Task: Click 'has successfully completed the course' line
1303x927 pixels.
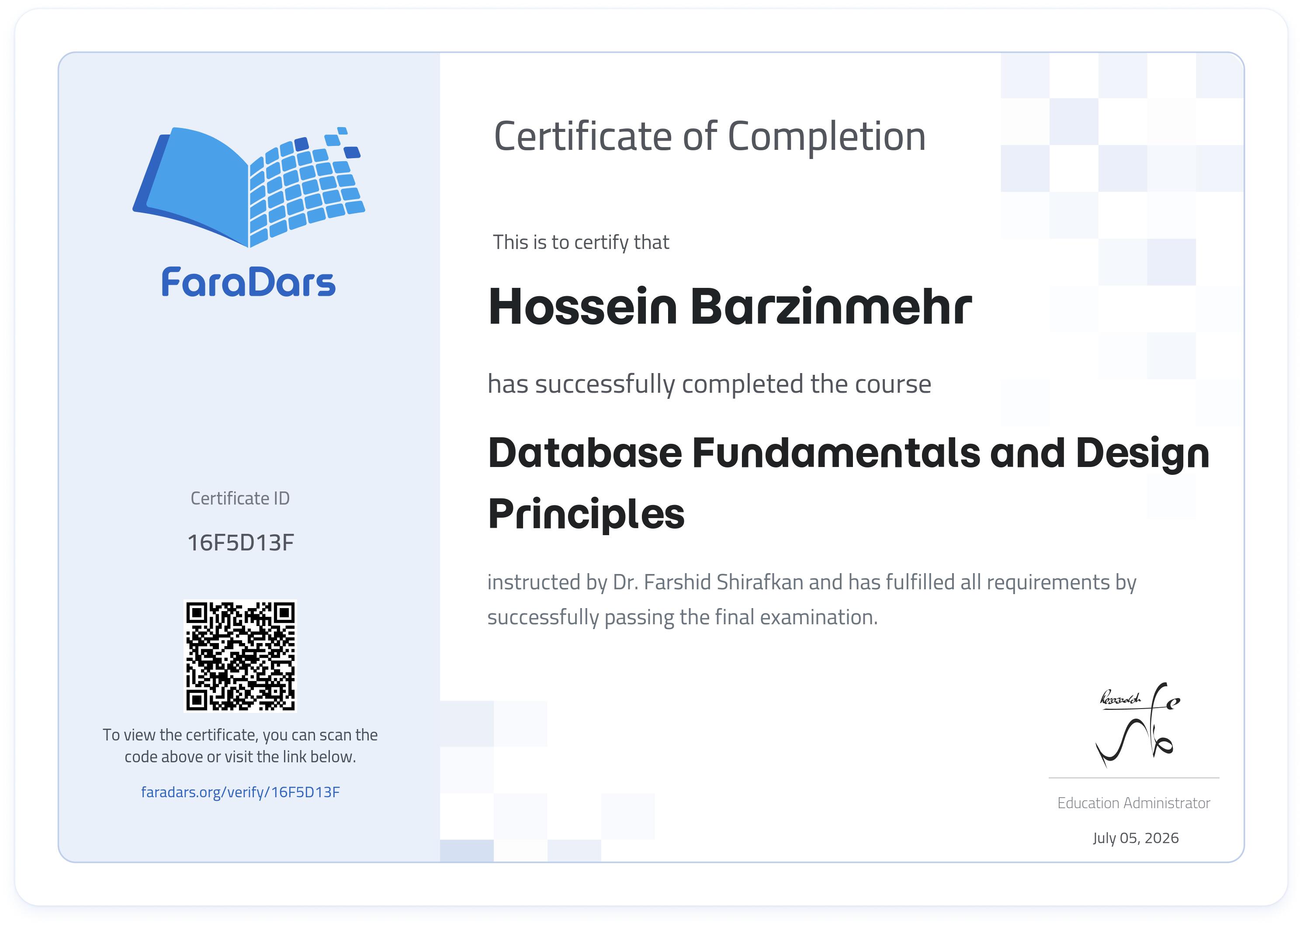Action: point(709,385)
